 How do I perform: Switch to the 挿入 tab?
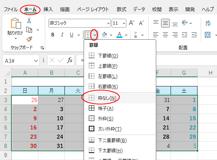pyautogui.click(x=48, y=10)
